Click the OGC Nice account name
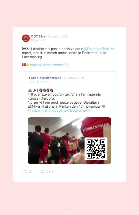139x215 pixels. pyautogui.click(x=38, y=36)
